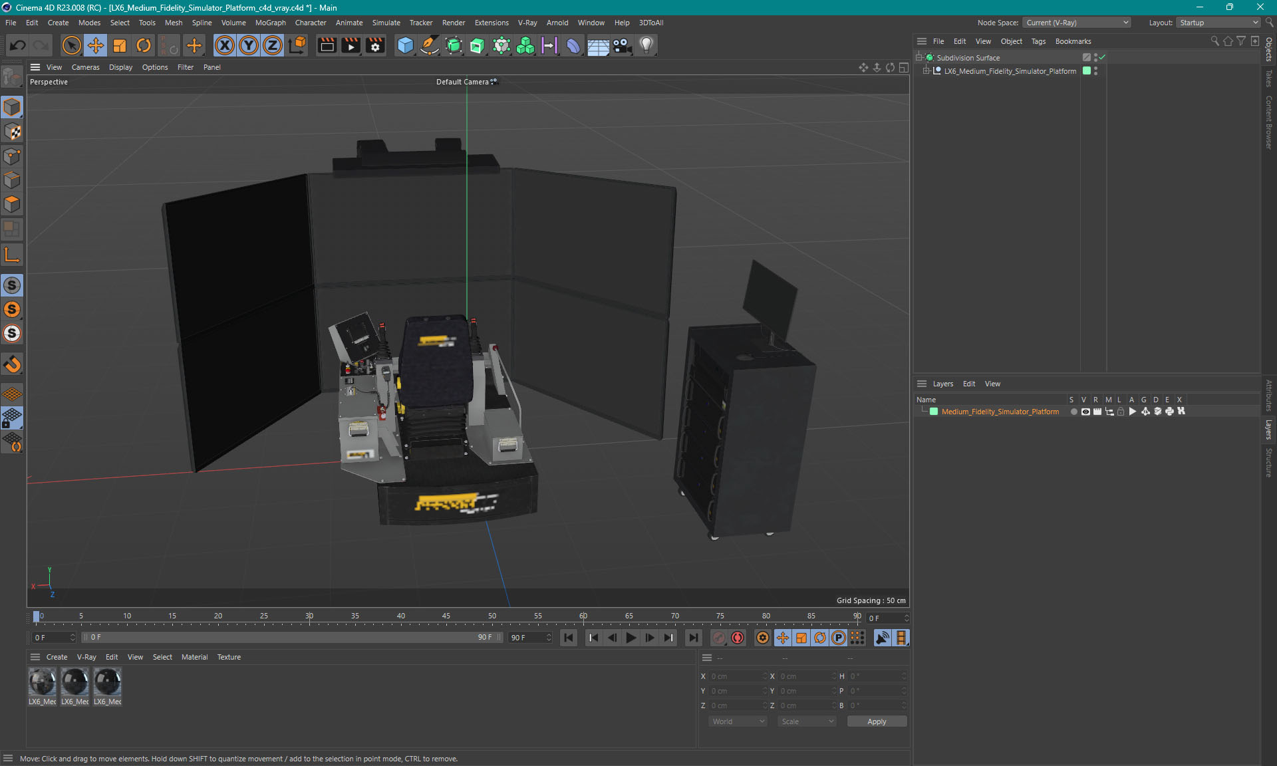The height and width of the screenshot is (766, 1277).
Task: Toggle Y axis lock
Action: pos(249,45)
